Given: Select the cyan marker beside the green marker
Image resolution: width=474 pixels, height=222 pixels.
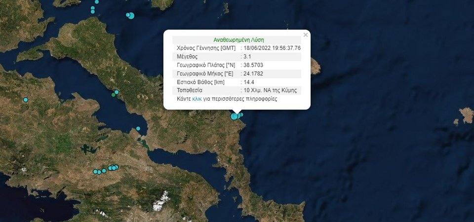Looking at the screenshot, I should 117,92.
